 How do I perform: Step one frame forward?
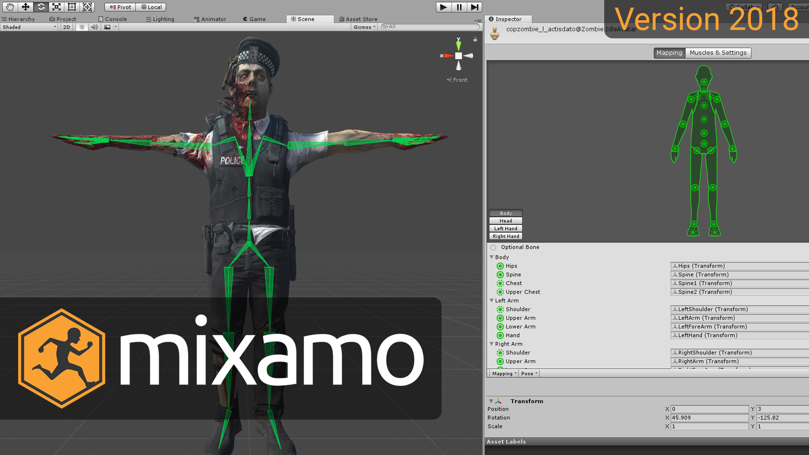(x=474, y=7)
